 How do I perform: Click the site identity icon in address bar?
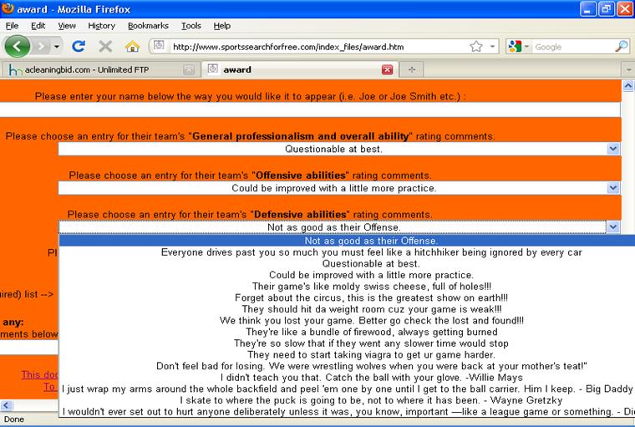click(x=159, y=46)
